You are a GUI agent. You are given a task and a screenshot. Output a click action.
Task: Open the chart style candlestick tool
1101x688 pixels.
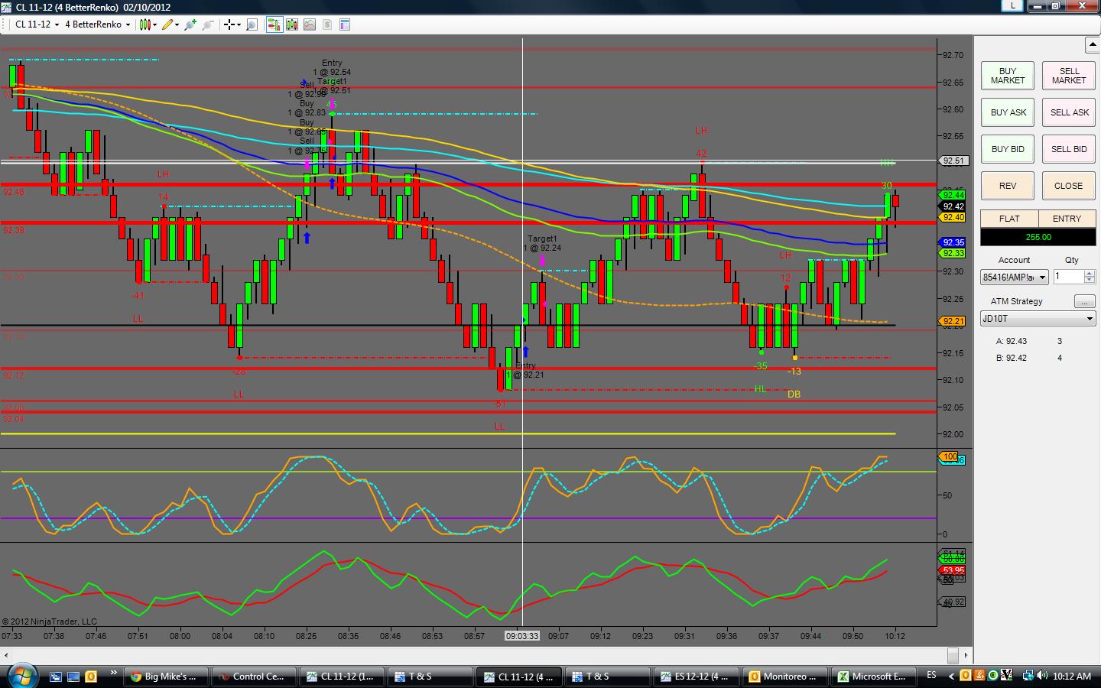[145, 24]
